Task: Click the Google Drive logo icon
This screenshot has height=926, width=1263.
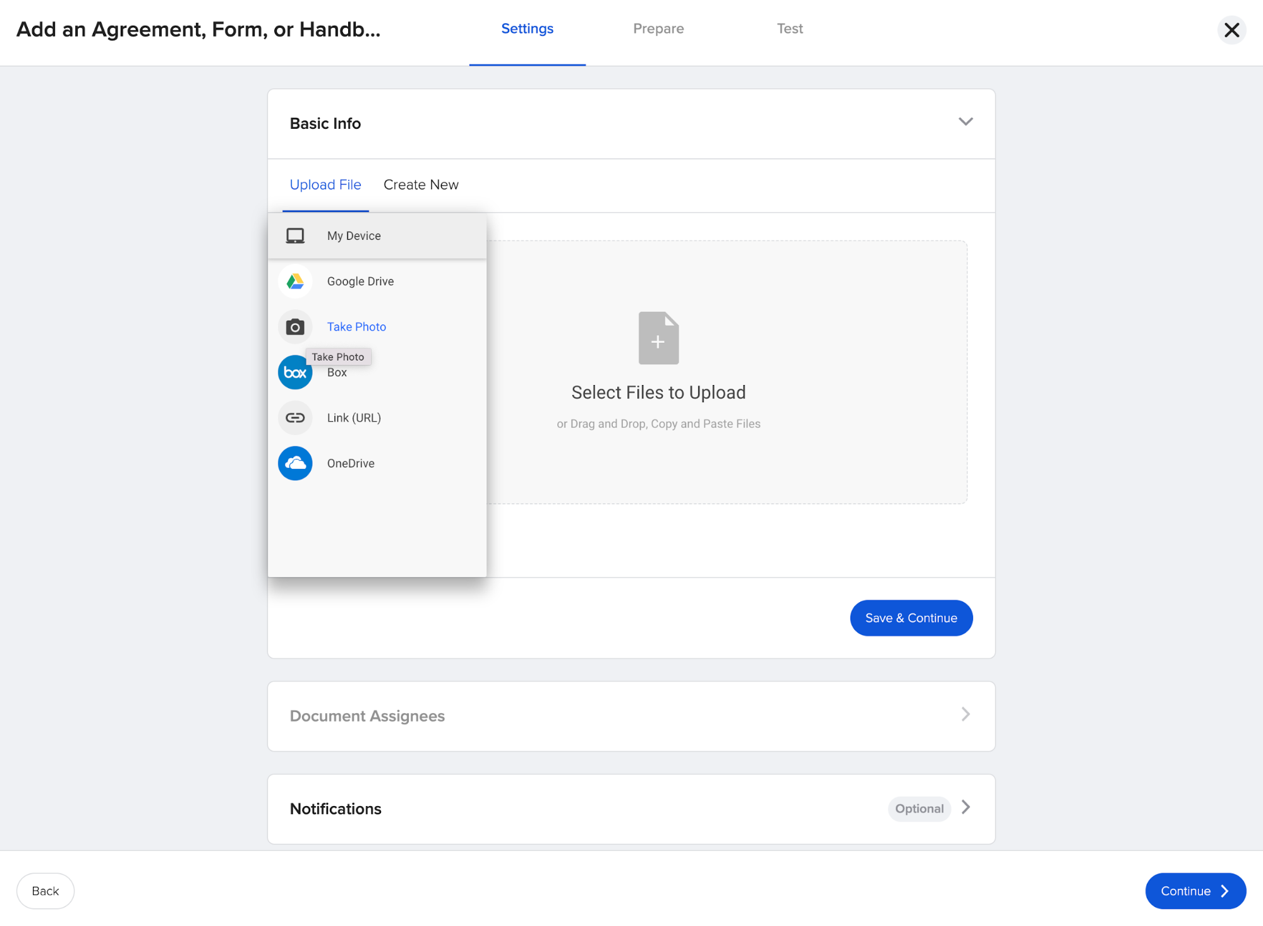Action: (x=295, y=282)
